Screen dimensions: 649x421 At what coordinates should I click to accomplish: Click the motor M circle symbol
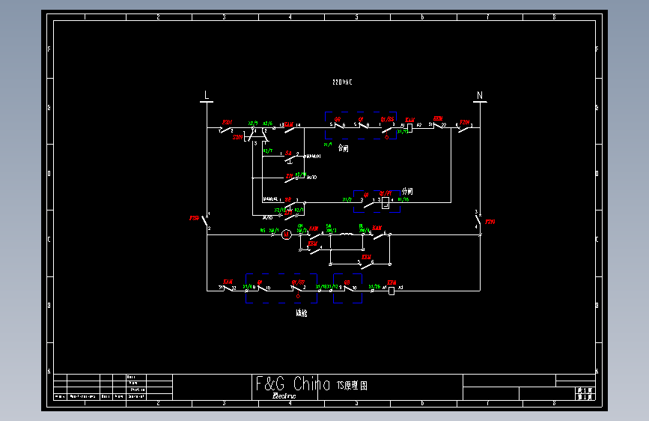click(287, 235)
